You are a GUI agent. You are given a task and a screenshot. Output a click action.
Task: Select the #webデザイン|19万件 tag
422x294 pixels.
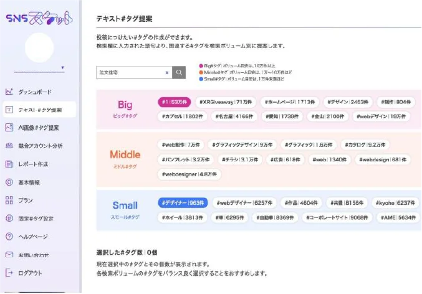click(381, 116)
